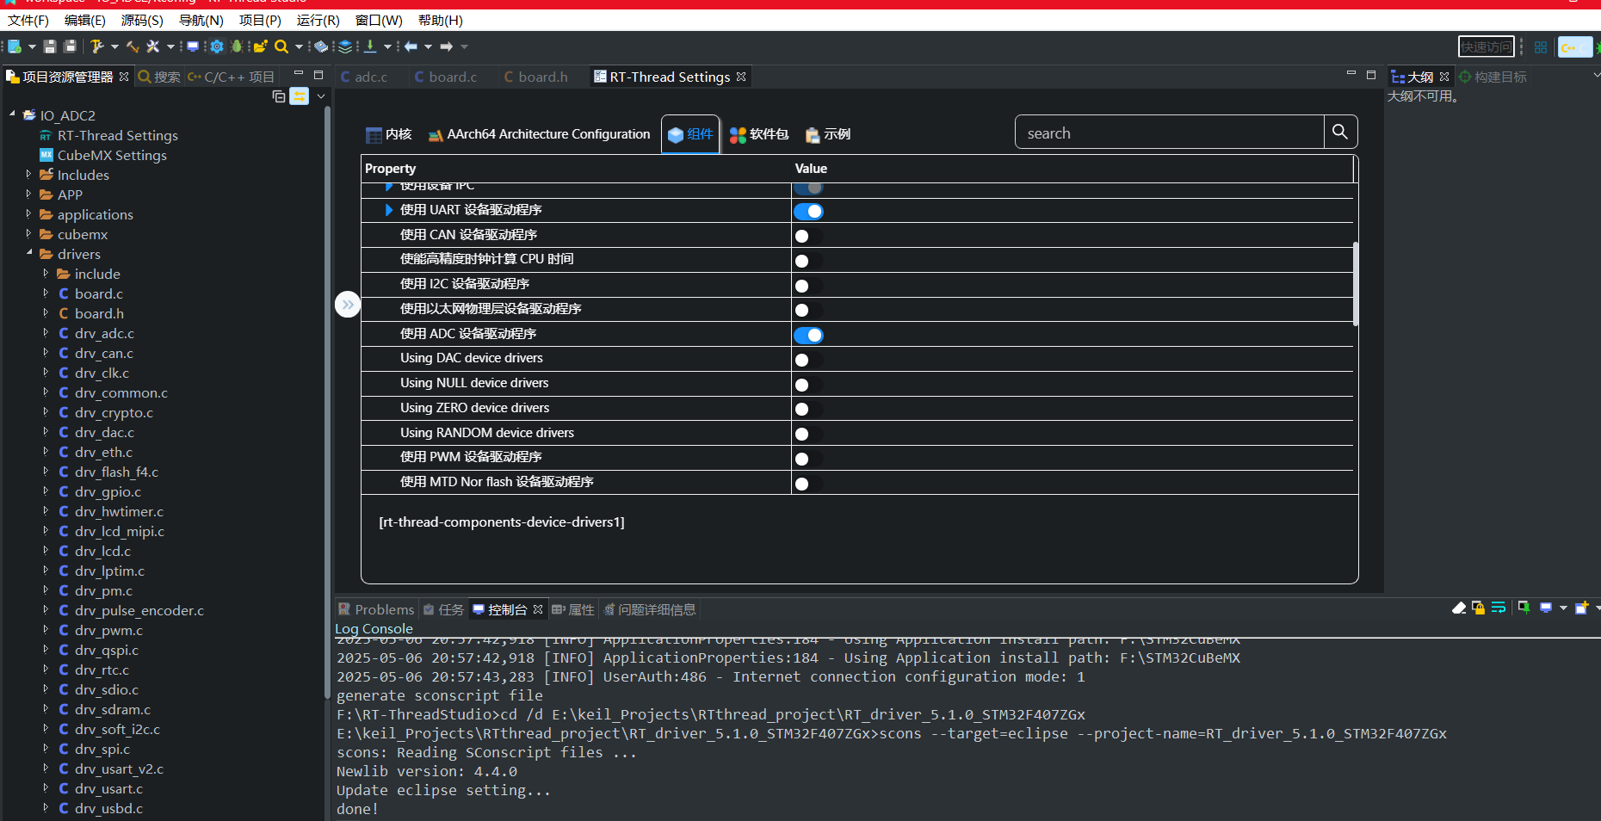Expand the cubemx folder arrow

(28, 233)
